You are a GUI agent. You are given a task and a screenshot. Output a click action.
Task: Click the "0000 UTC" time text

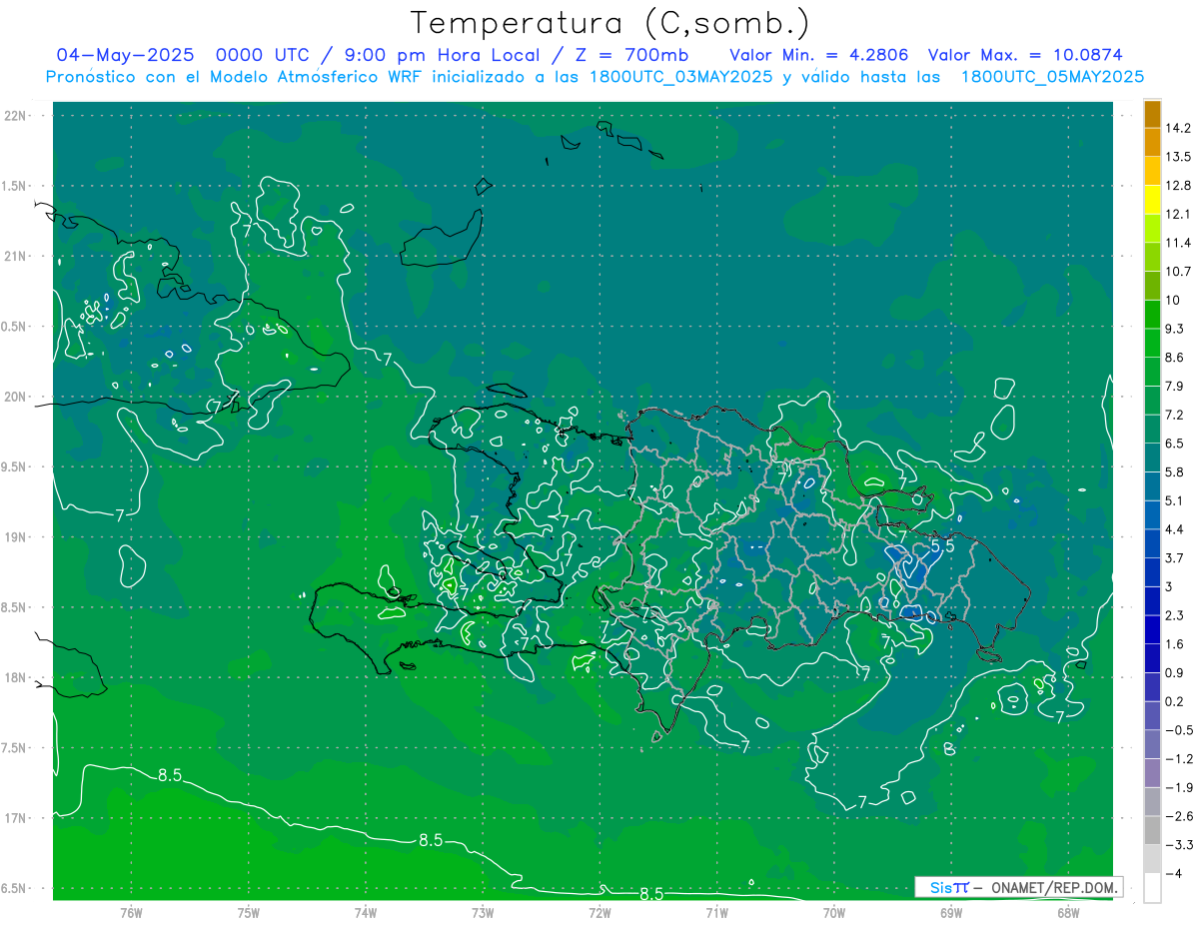click(x=264, y=54)
